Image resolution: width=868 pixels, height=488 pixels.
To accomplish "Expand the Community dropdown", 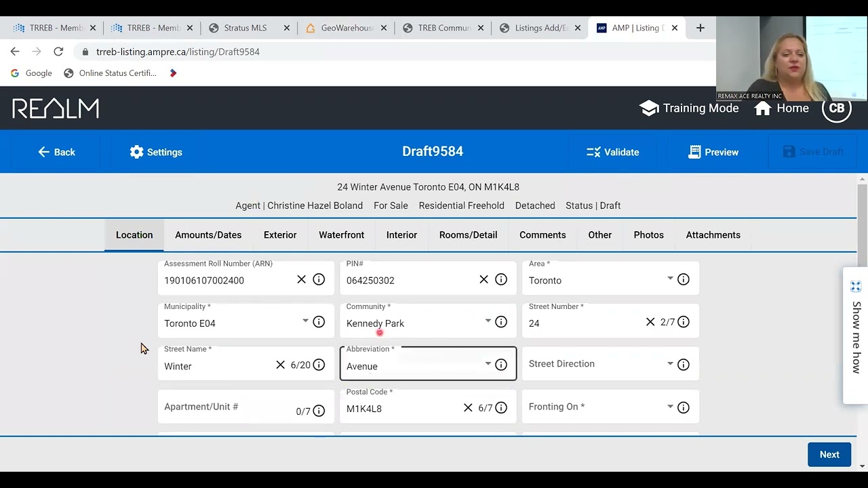I will 488,321.
